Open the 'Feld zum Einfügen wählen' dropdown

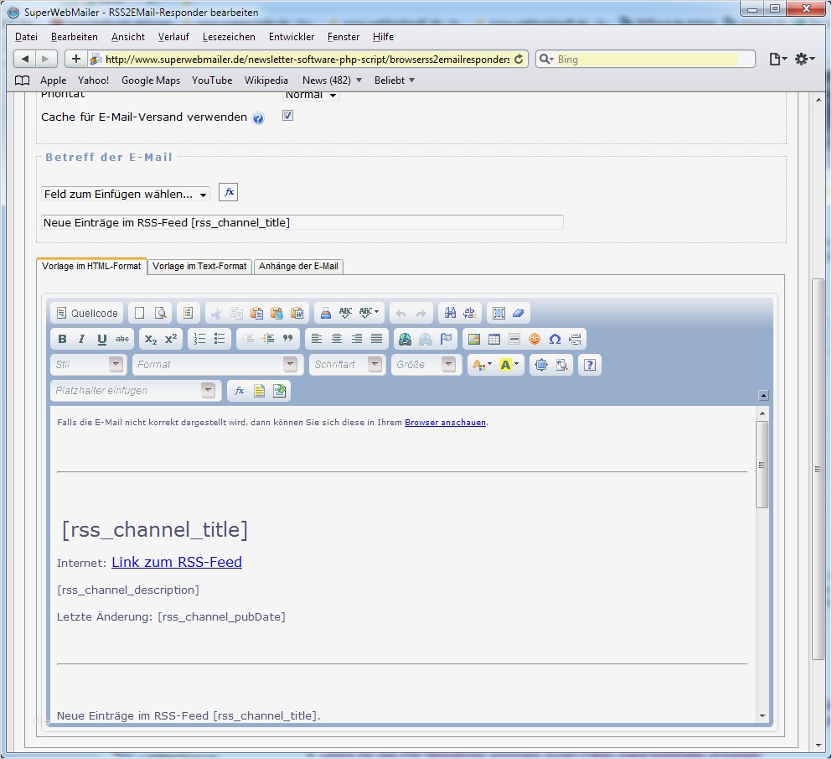pyautogui.click(x=124, y=194)
